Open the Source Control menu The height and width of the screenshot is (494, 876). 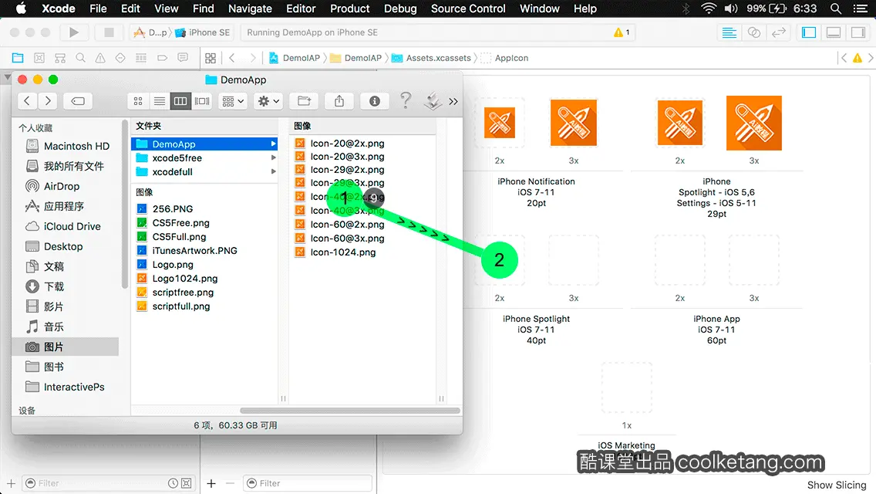tap(468, 8)
